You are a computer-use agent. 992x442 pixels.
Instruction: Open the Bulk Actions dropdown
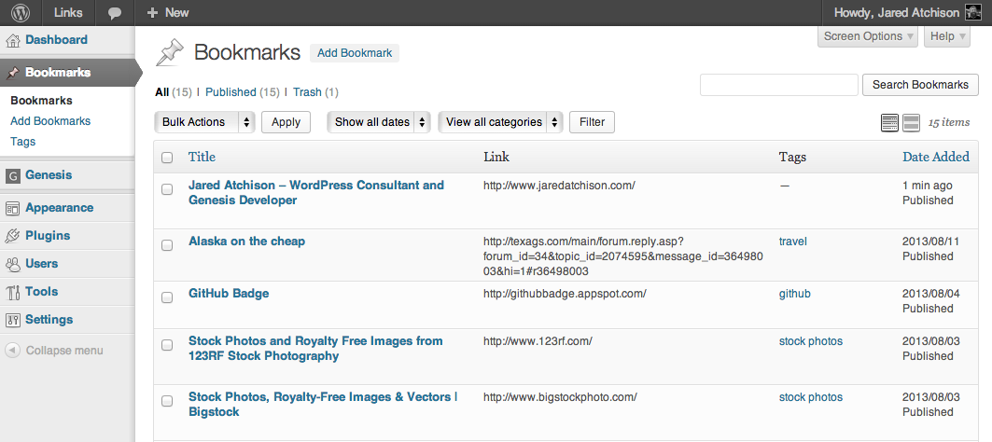[x=204, y=122]
